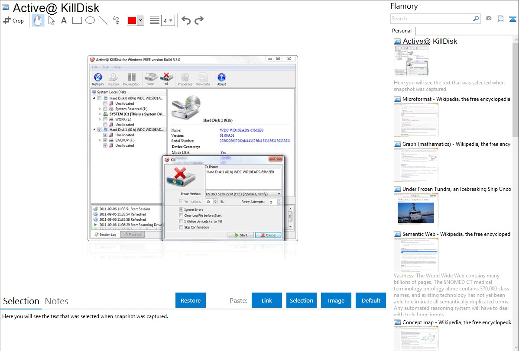
Task: Click the Pause/Stop toolbar icon
Action: coord(131,79)
